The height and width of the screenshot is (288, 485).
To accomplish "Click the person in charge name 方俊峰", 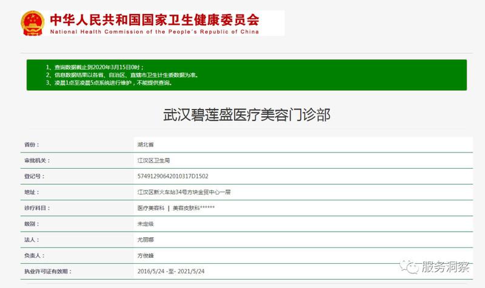I will click(146, 255).
